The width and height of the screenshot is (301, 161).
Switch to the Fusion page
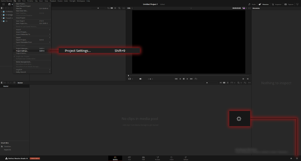(x=157, y=158)
